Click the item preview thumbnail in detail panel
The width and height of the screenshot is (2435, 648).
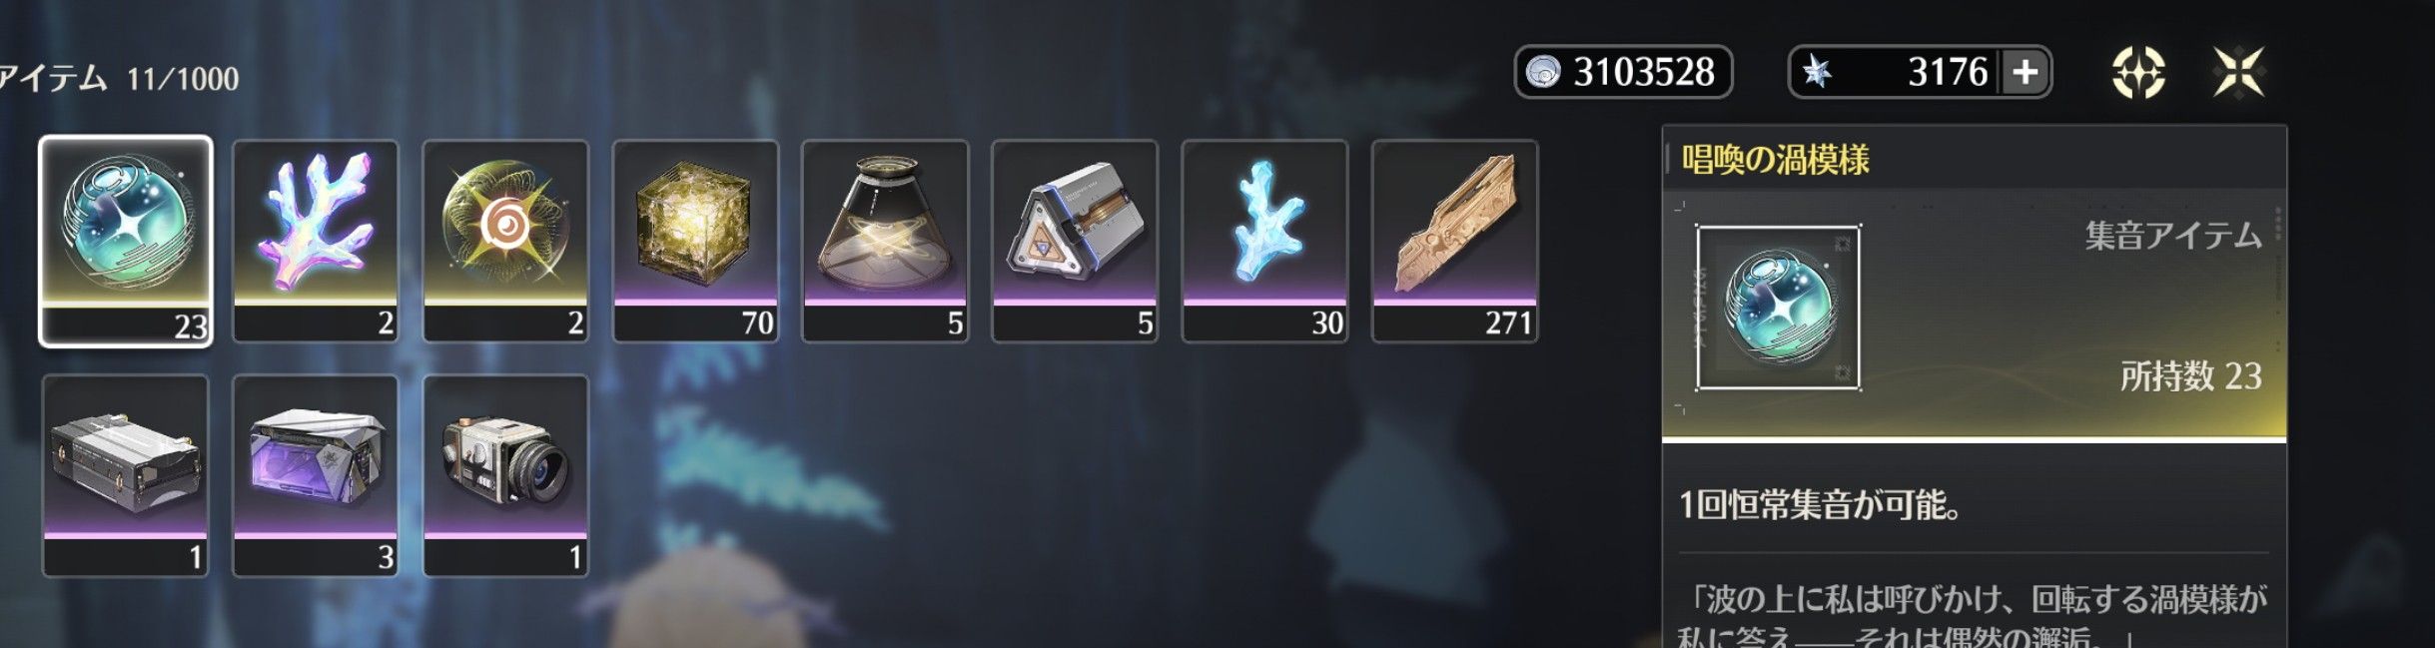[x=1778, y=308]
